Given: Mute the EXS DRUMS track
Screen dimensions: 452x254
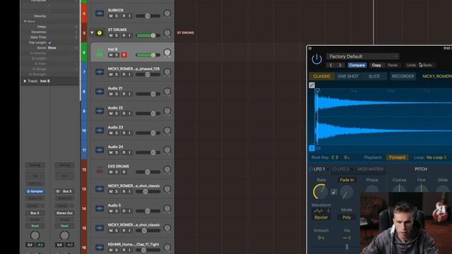Looking at the screenshot, I should 111,172.
